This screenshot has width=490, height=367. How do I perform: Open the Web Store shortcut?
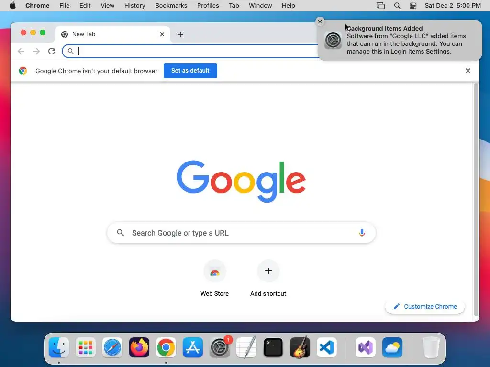[x=215, y=279]
